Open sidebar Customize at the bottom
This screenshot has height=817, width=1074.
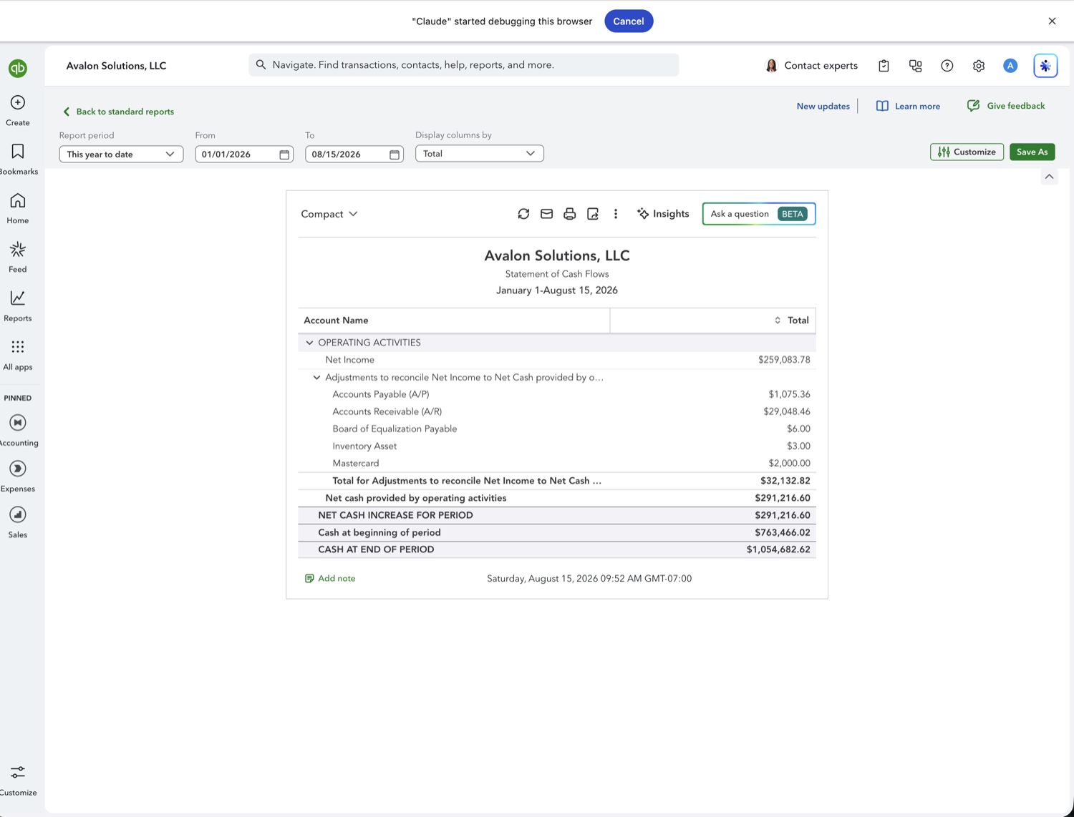pos(18,780)
